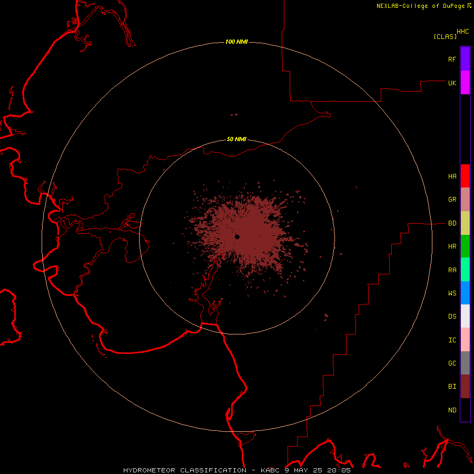
Task: Click the pink IC legend swatch
Action: click(465, 340)
